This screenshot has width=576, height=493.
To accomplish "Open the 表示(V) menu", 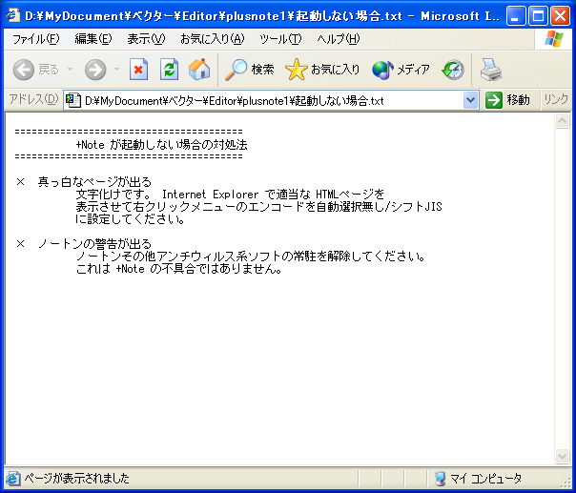I will [146, 39].
